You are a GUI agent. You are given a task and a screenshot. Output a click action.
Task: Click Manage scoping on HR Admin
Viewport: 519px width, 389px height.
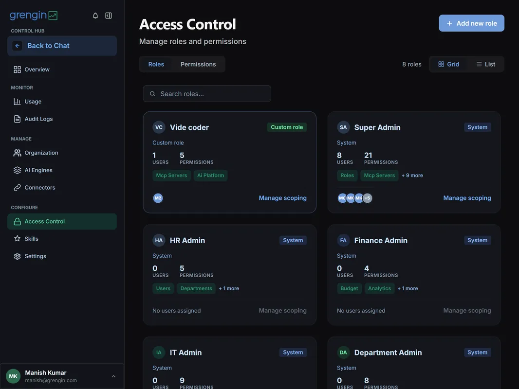coord(283,311)
